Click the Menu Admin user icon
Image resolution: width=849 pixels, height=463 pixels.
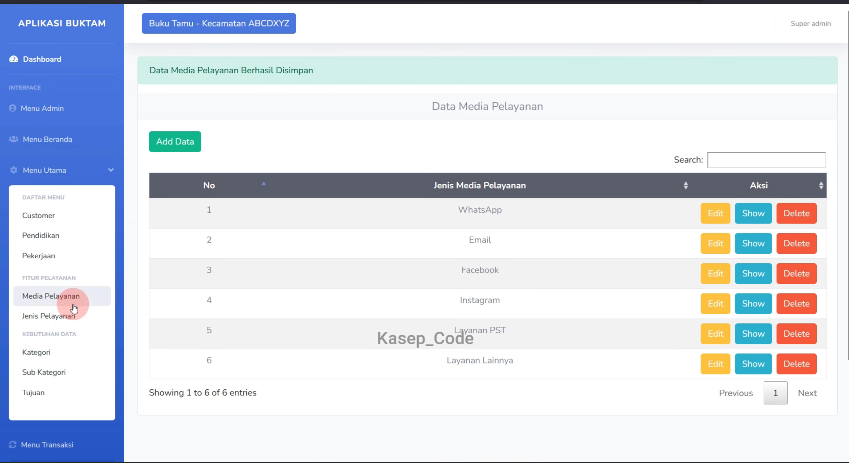13,108
